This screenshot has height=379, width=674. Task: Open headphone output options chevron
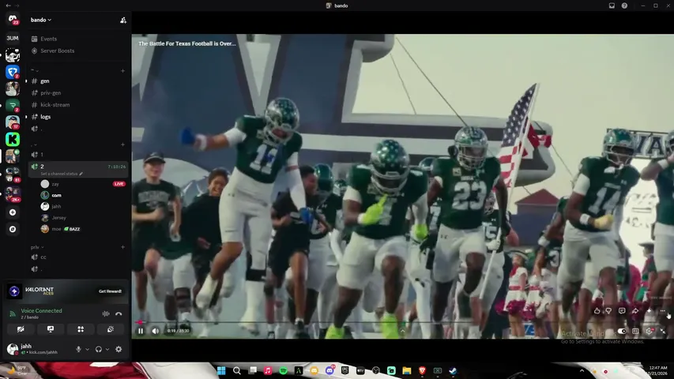[x=107, y=349]
